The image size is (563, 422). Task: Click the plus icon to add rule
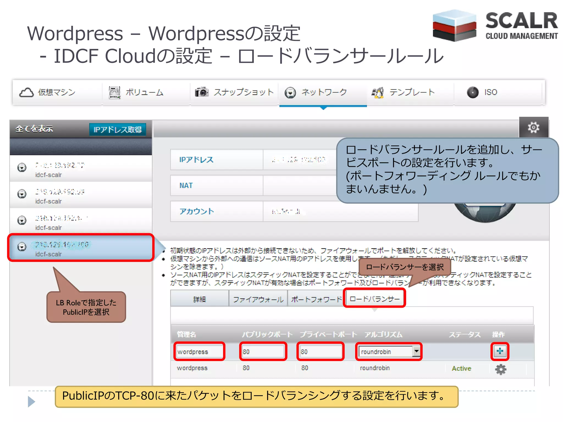[500, 351]
